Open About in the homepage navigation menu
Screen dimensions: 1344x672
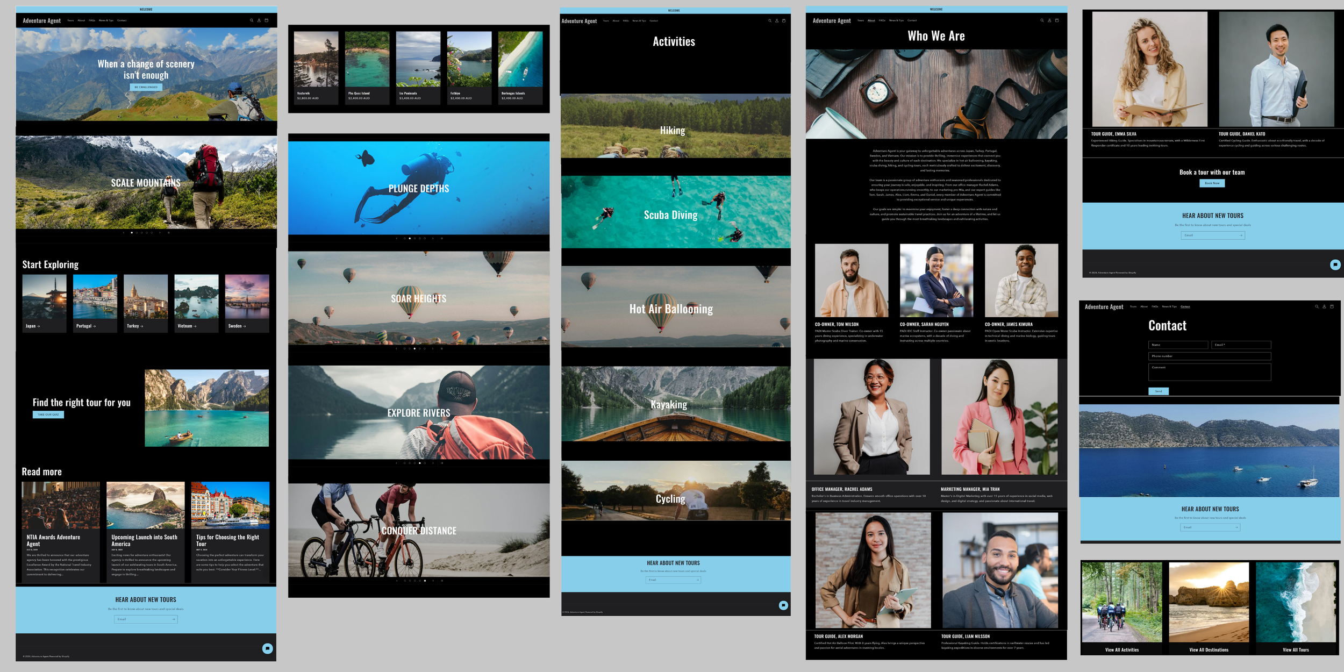click(81, 20)
